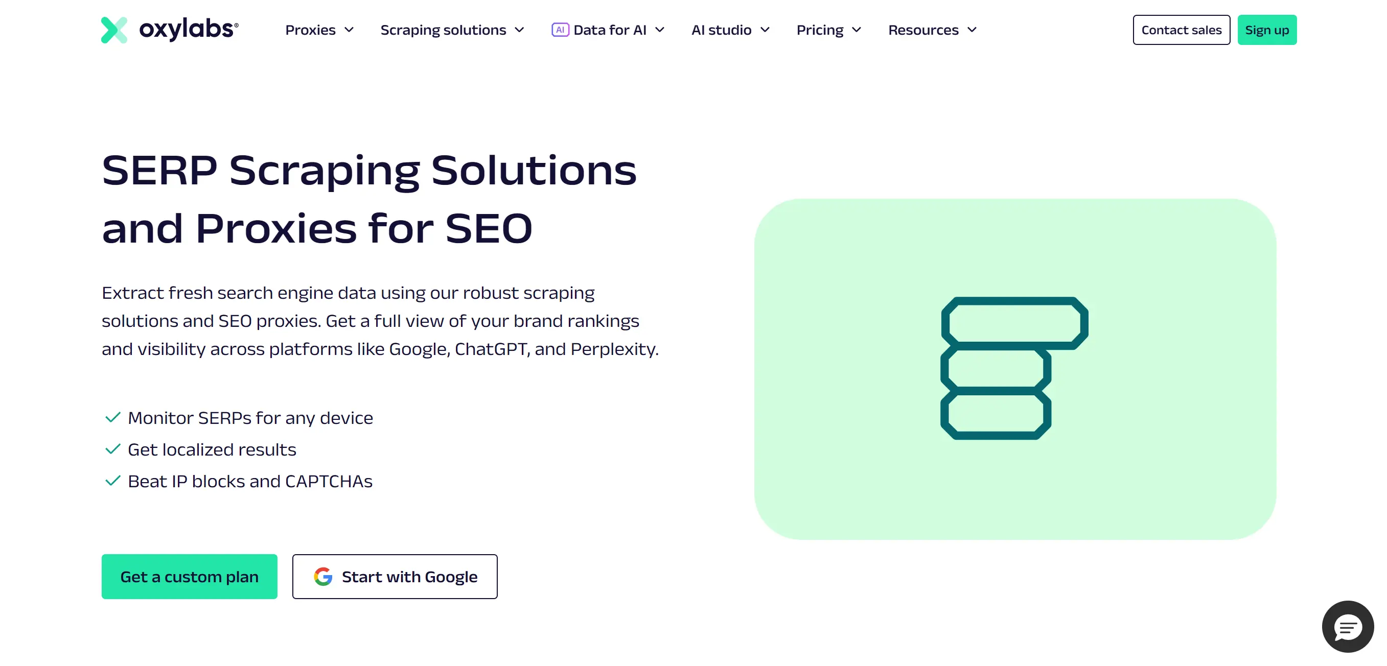Expand the Data for AI chevron

[660, 30]
